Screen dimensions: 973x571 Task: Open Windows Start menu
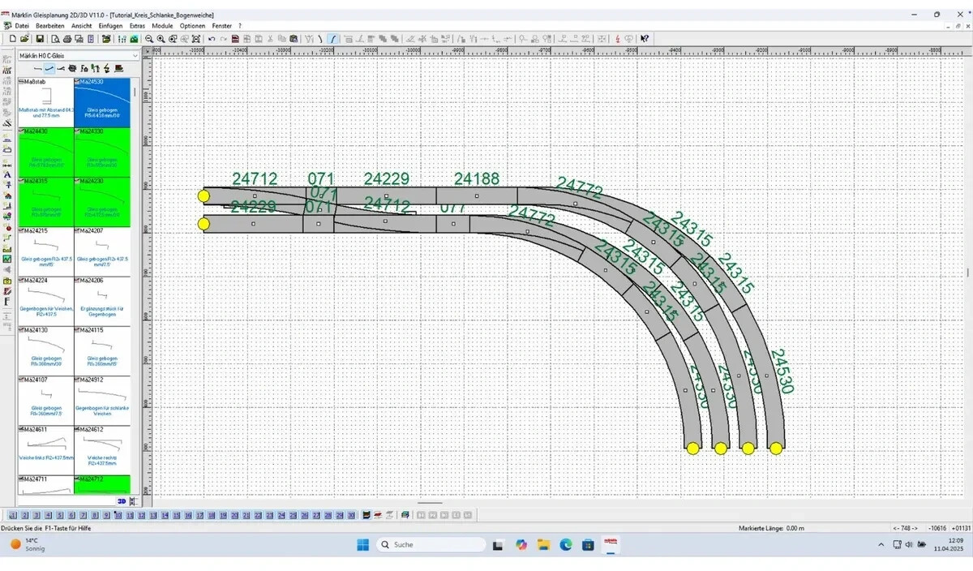click(362, 544)
